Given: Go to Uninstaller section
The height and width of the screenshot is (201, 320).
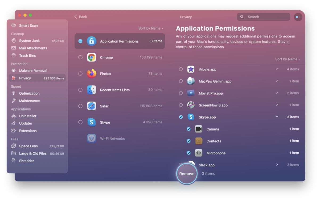Looking at the screenshot, I should pyautogui.click(x=37, y=116).
